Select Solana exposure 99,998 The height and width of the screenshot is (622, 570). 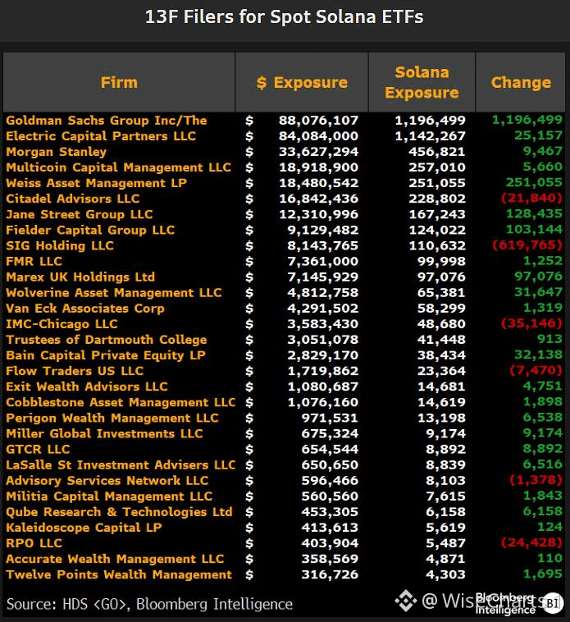[441, 262]
